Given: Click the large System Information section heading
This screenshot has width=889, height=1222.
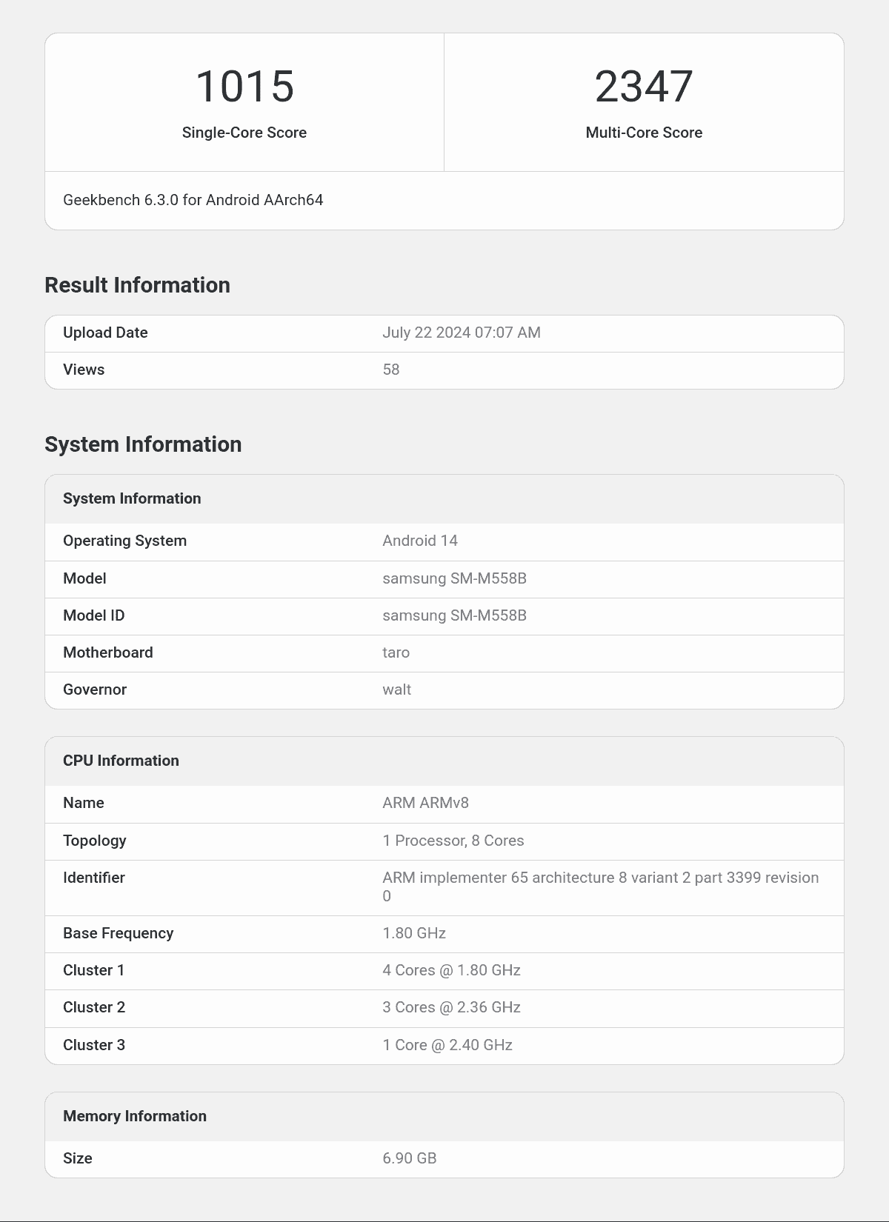Looking at the screenshot, I should 143,444.
